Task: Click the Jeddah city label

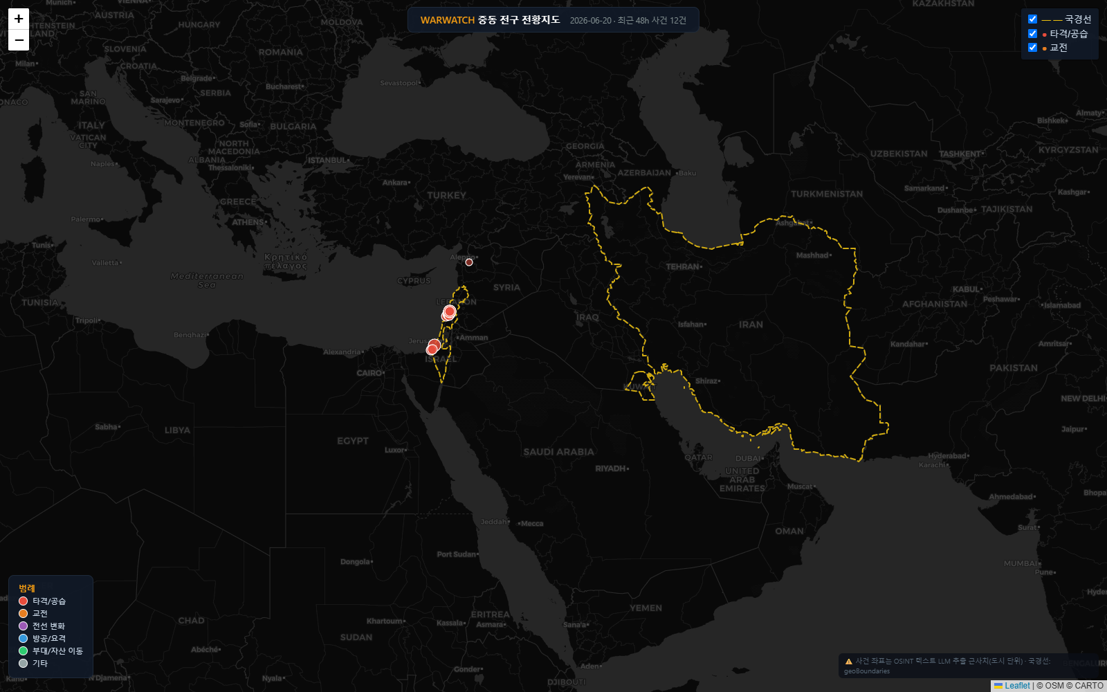Action: [495, 522]
